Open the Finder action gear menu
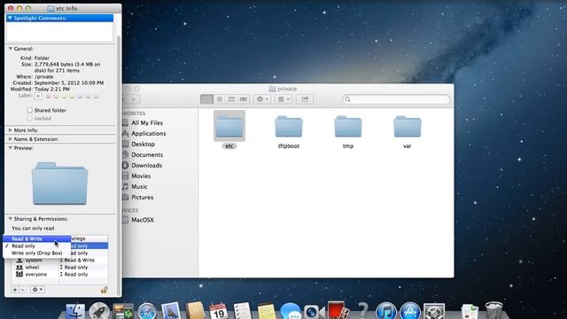The image size is (567, 319). (x=262, y=99)
